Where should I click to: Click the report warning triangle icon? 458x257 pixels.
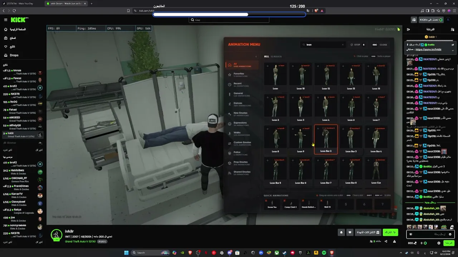pyautogui.click(x=395, y=241)
